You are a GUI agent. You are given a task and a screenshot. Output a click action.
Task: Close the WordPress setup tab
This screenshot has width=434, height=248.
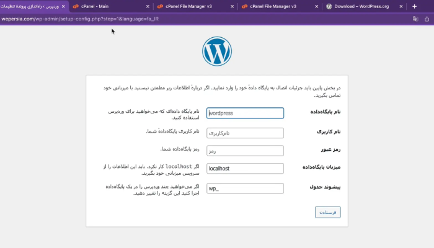coord(63,6)
